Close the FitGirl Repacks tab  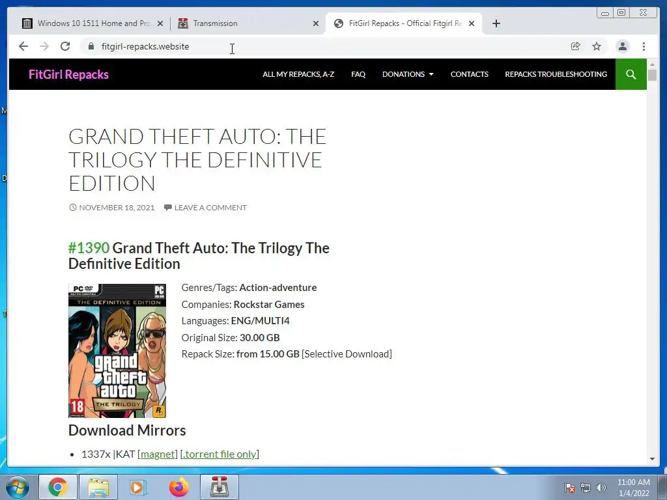[472, 23]
